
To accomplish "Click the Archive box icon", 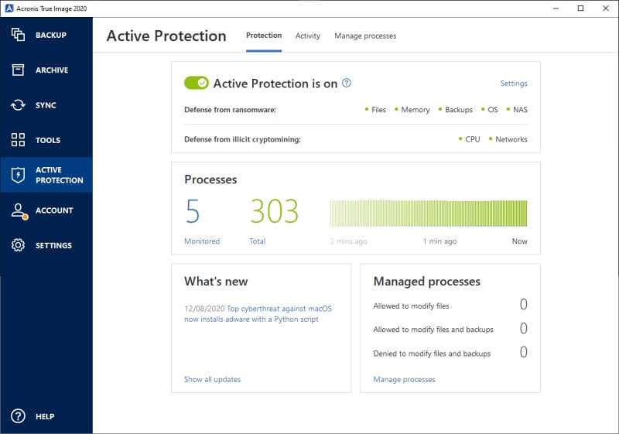I will click(18, 70).
